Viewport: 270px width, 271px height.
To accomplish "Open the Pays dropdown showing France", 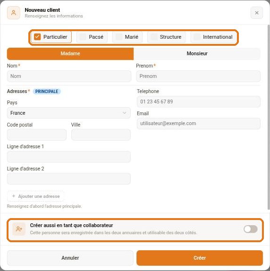I will pyautogui.click(x=69, y=113).
